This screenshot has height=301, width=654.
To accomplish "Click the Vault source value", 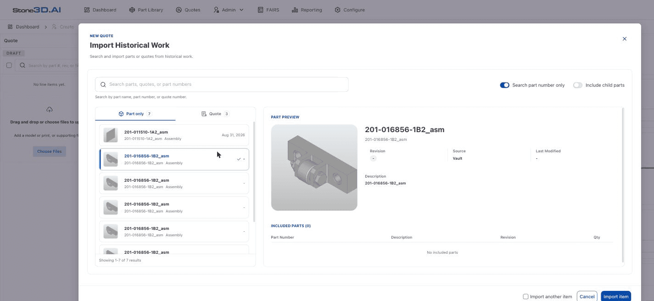I will 458,158.
